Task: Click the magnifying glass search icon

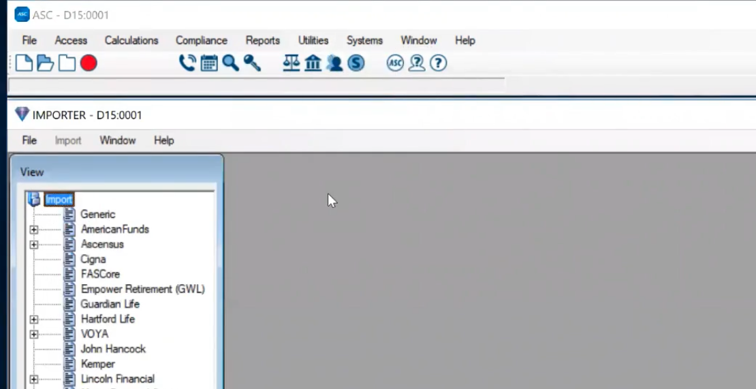Action: (230, 63)
